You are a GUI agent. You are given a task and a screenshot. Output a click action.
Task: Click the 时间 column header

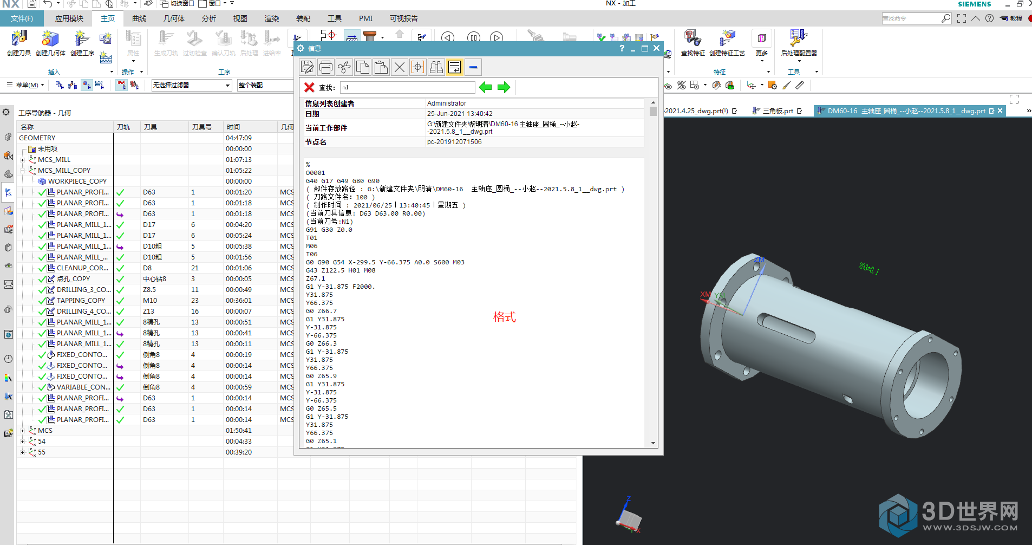pyautogui.click(x=251, y=127)
